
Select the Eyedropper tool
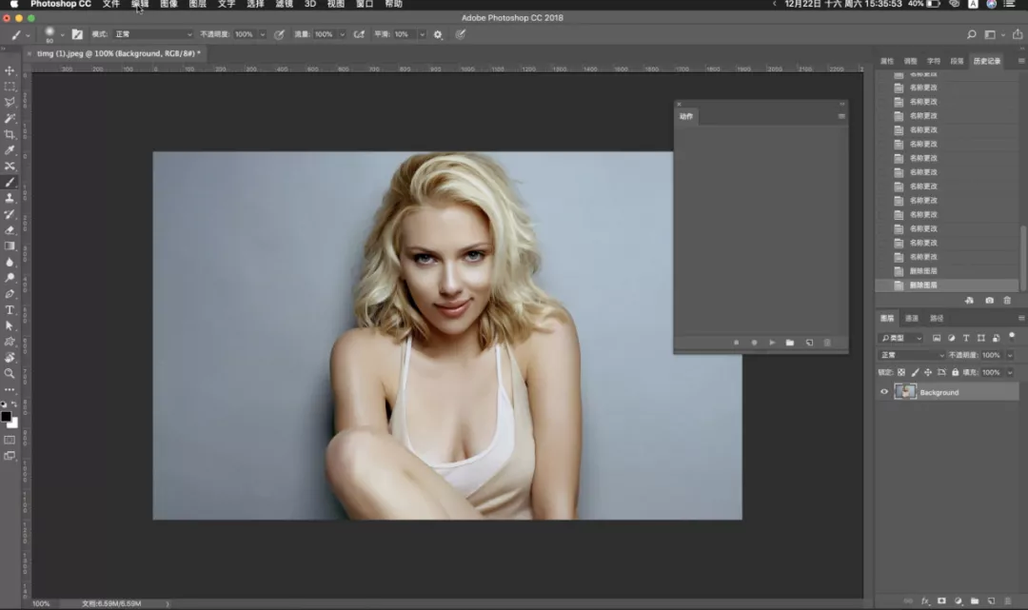[10, 150]
